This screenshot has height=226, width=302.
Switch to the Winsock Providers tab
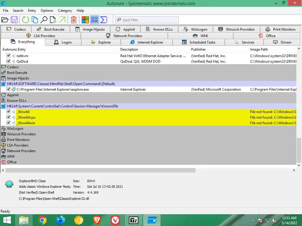point(236,29)
